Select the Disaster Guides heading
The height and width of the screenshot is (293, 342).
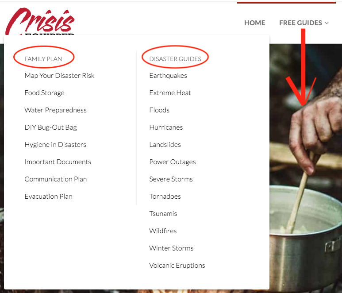point(175,59)
